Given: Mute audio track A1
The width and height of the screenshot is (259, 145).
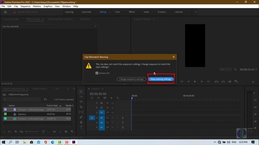Looking at the screenshot, I should click(x=113, y=118).
